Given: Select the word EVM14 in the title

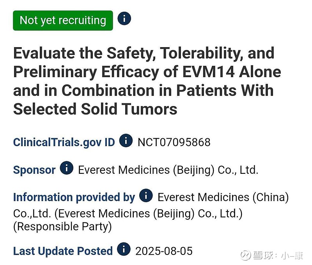Looking at the screenshot, I should click(209, 72).
